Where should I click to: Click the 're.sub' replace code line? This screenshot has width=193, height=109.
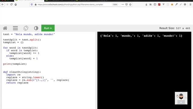tap(38, 80)
